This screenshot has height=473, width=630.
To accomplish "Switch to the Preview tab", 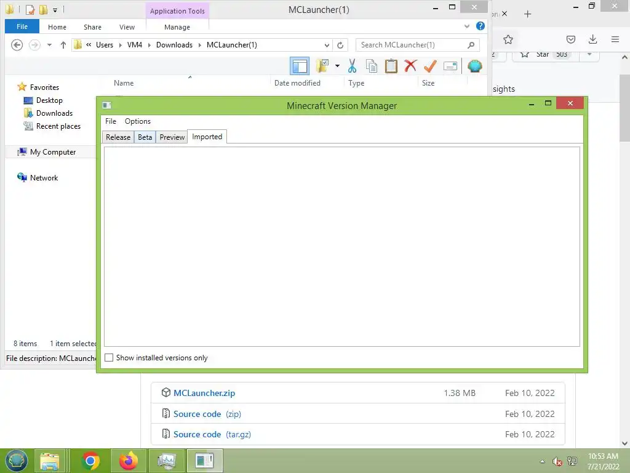I will 172,137.
